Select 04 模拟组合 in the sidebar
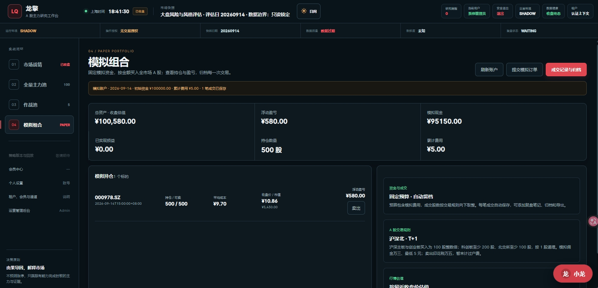This screenshot has width=598, height=288. (x=39, y=125)
